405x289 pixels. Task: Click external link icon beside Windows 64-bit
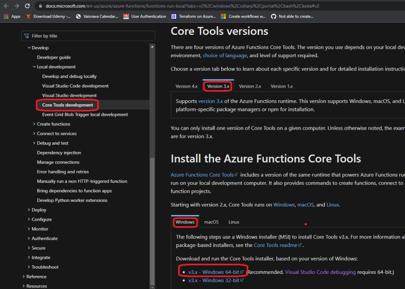[242, 272]
